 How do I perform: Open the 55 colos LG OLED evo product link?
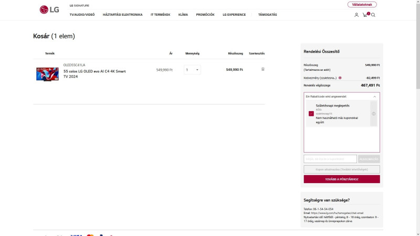click(x=94, y=74)
